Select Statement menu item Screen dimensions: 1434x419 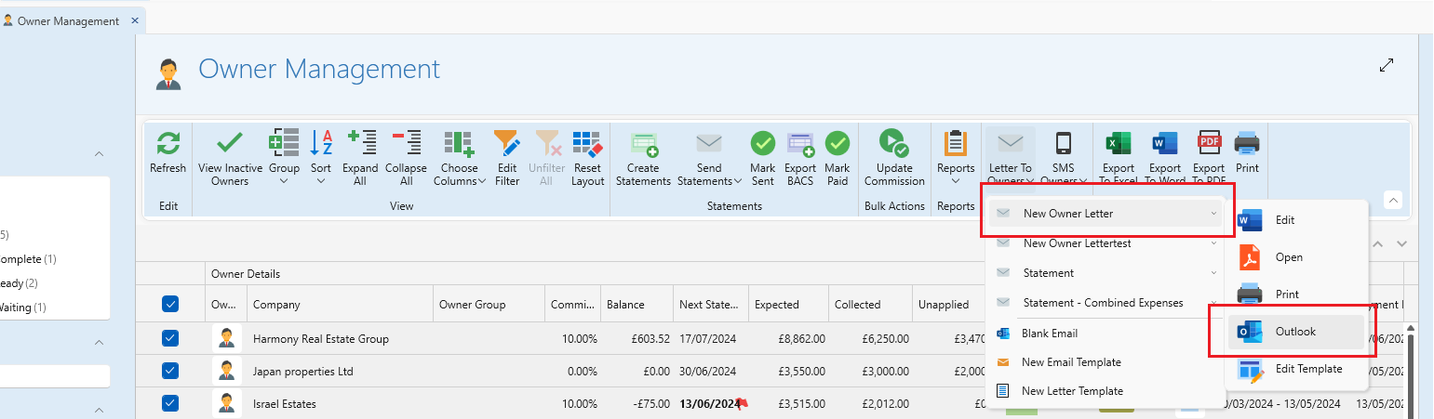click(1105, 273)
